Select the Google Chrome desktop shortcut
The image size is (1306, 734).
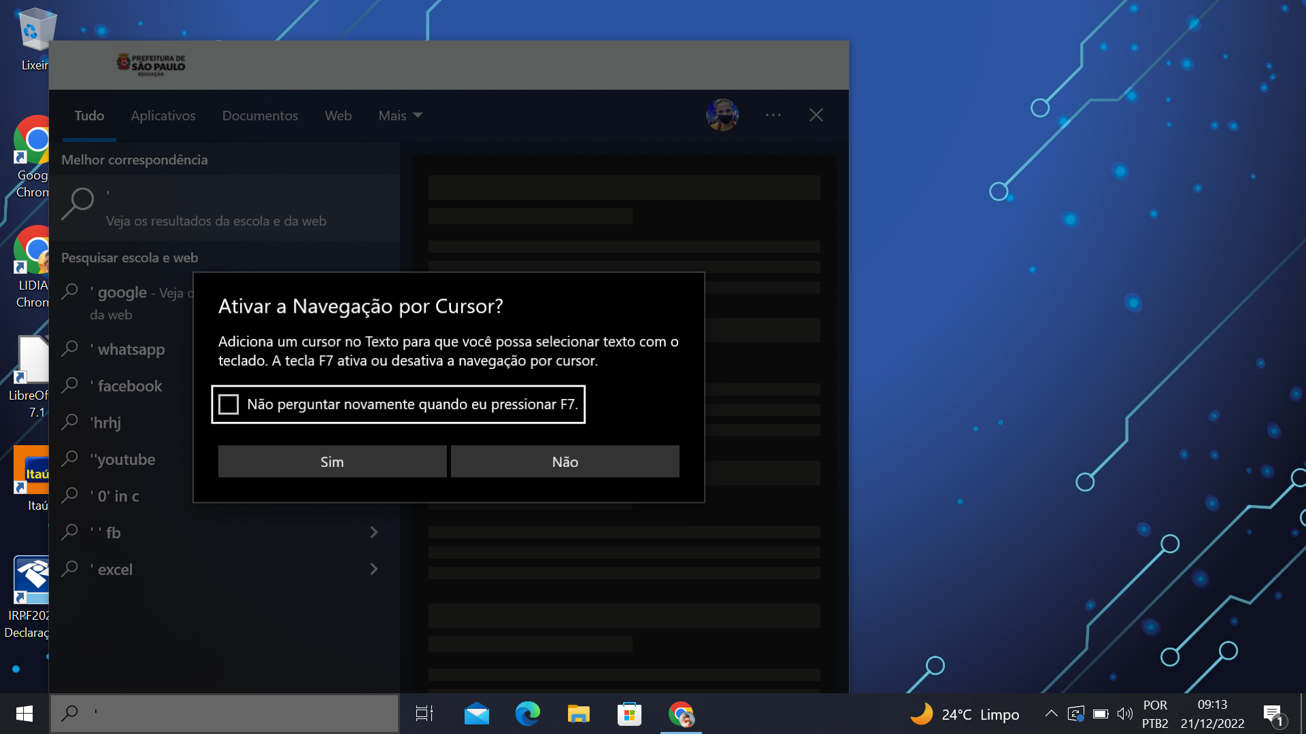31,158
